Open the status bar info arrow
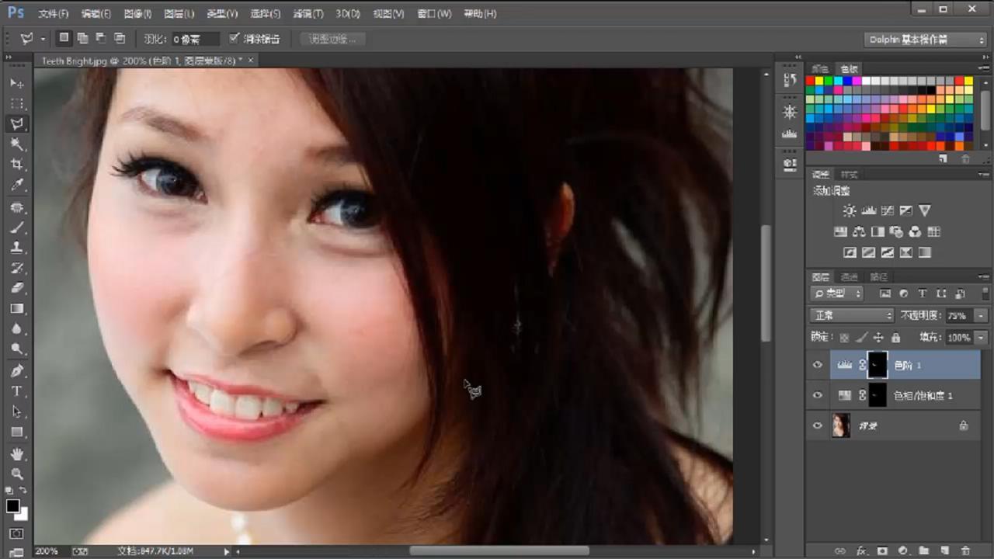Image resolution: width=994 pixels, height=559 pixels. pos(227,551)
